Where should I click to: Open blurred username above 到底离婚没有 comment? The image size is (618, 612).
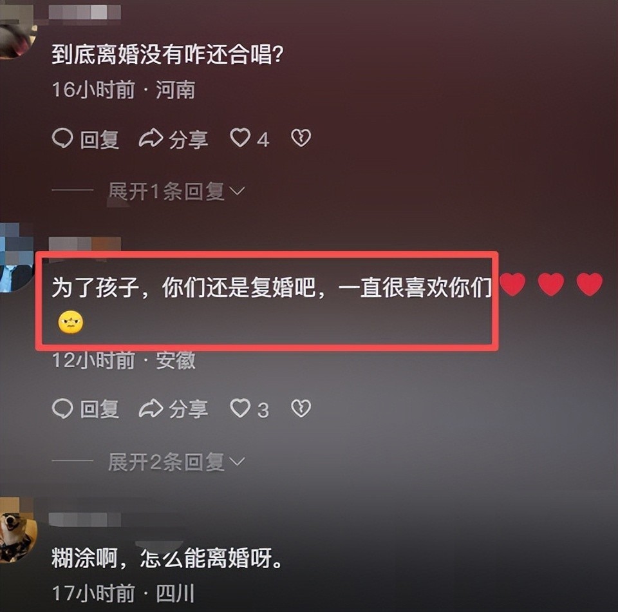coord(84,13)
